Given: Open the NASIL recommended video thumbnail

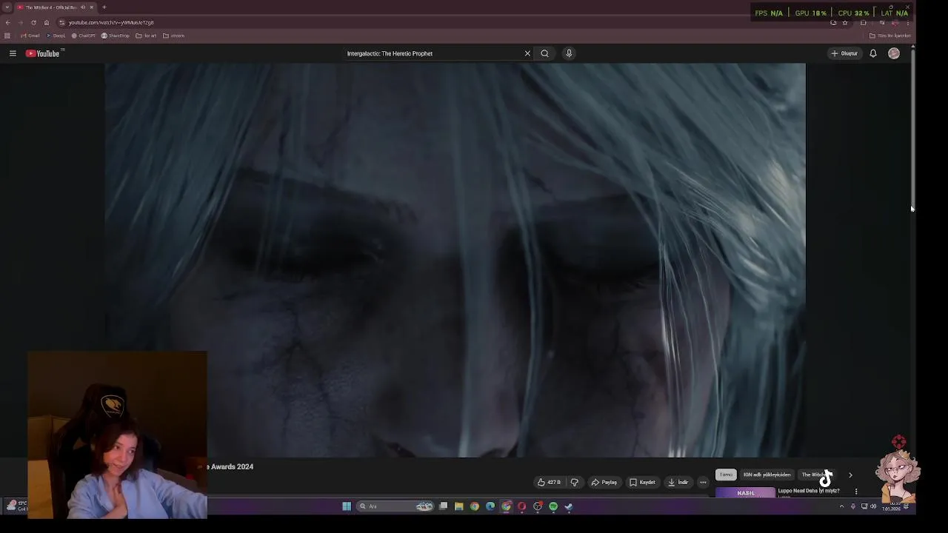Looking at the screenshot, I should pyautogui.click(x=745, y=492).
